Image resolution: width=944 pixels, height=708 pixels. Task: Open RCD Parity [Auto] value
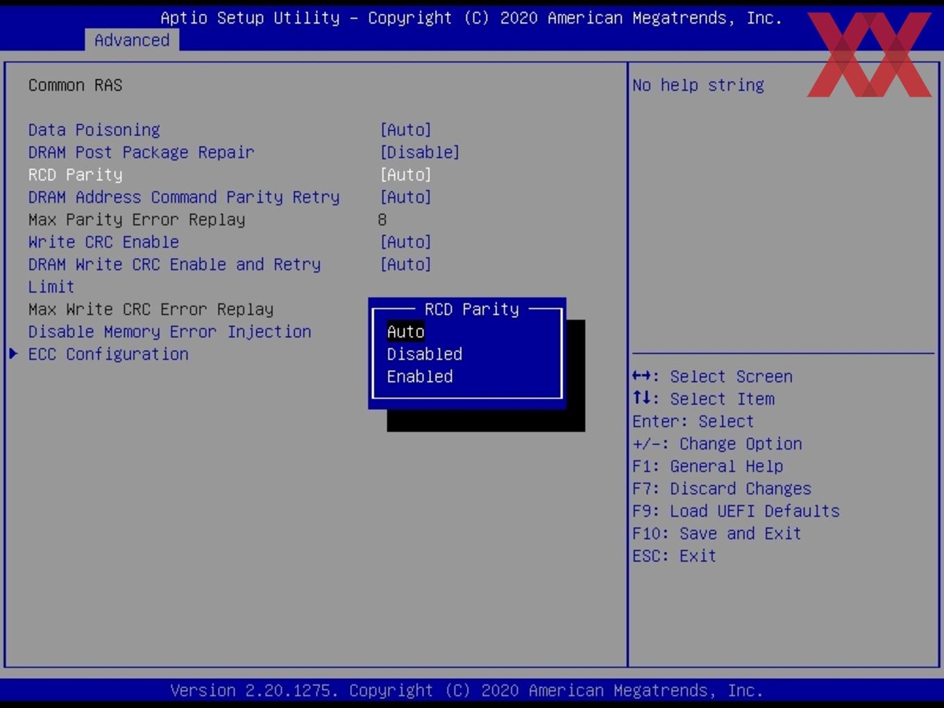pos(405,174)
